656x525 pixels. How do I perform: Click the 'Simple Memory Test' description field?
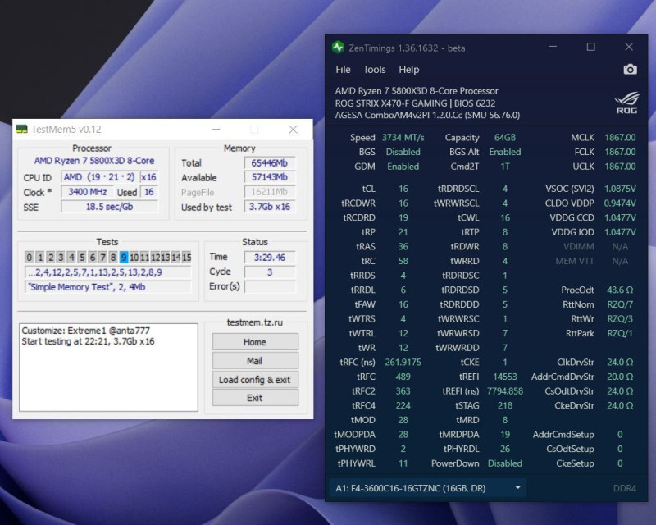pos(108,287)
